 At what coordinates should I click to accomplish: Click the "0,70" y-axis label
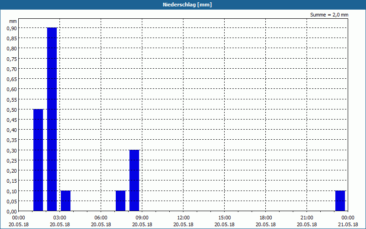[12, 69]
